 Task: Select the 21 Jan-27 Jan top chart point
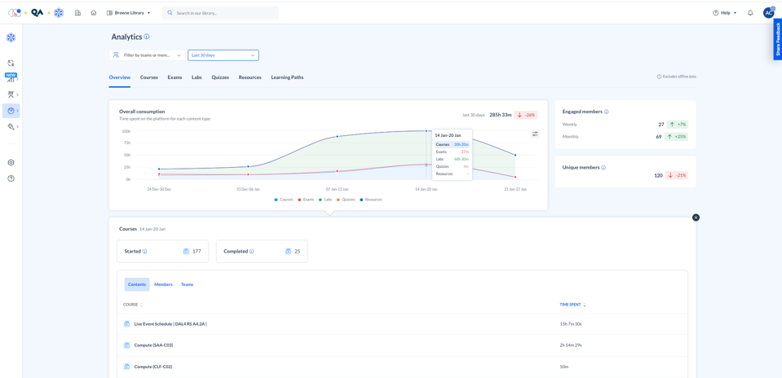(x=515, y=156)
